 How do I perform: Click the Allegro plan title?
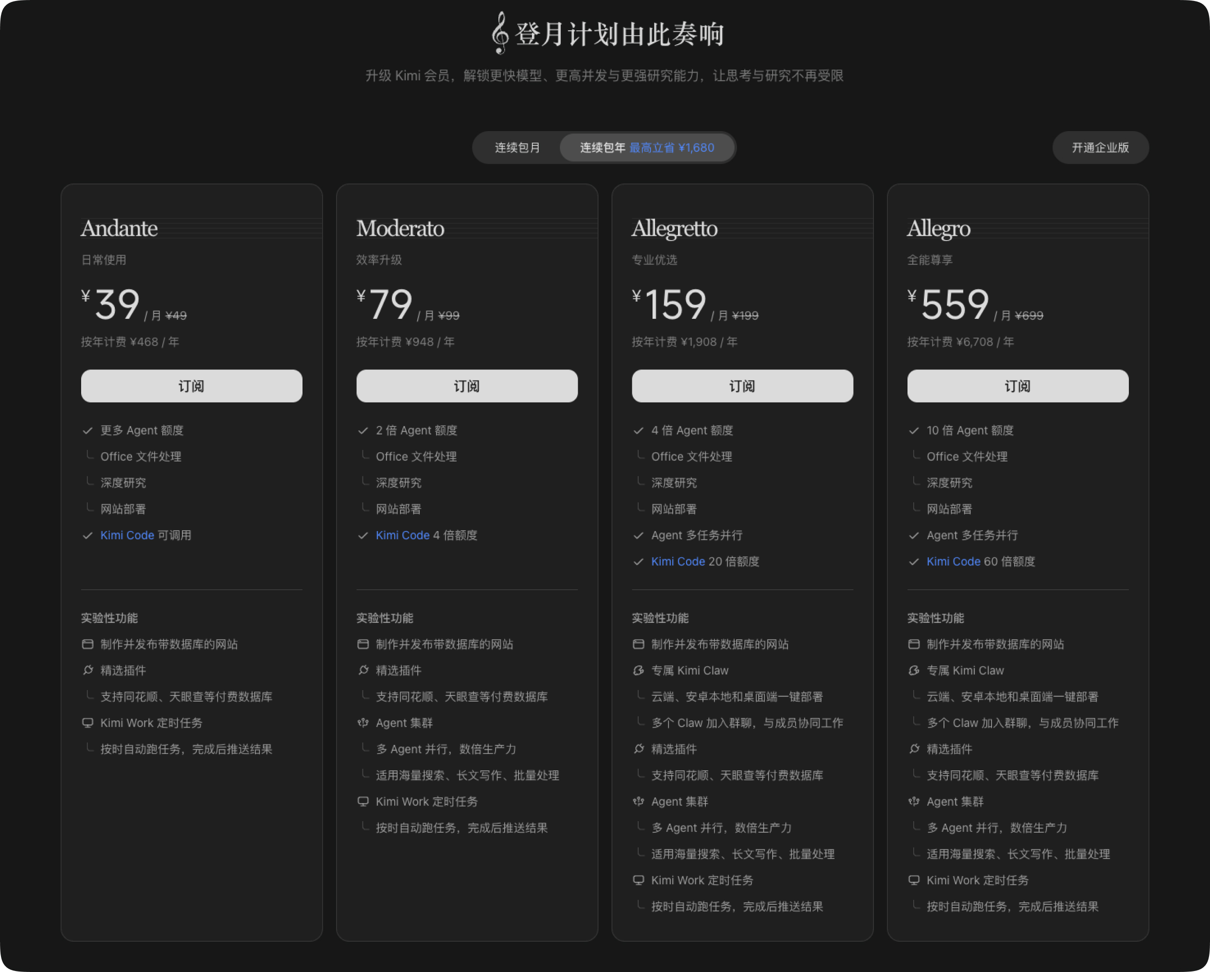point(939,229)
